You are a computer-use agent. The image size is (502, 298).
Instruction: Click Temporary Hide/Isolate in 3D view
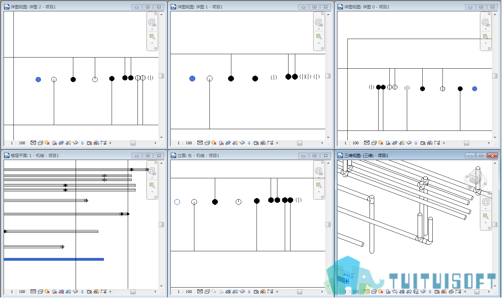pyautogui.click(x=423, y=292)
